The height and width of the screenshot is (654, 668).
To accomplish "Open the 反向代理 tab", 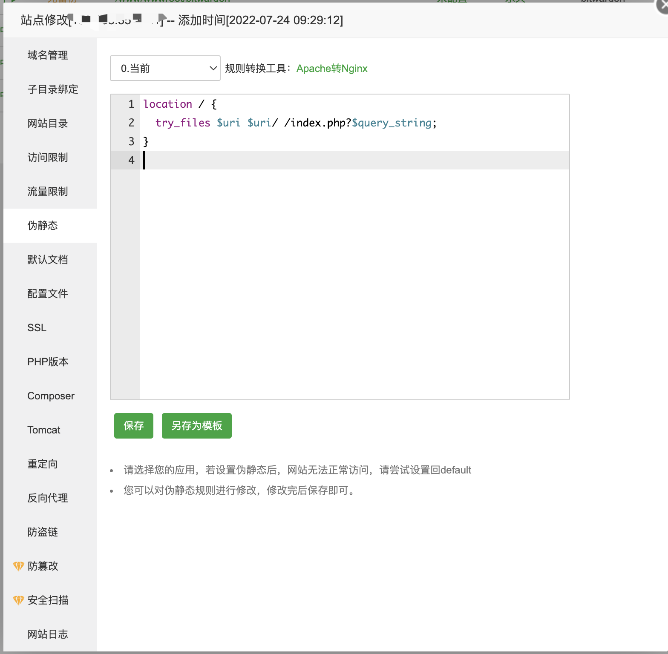I will [48, 498].
